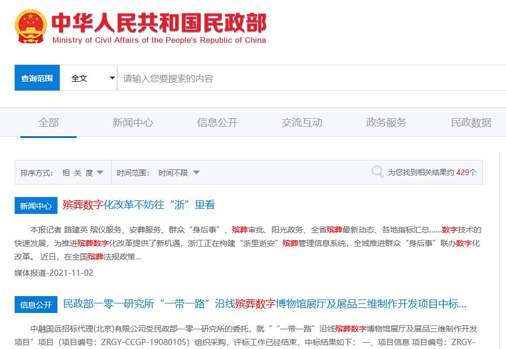Click the 新闻中心 tag on first result
This screenshot has height=349, width=506.
pyautogui.click(x=36, y=205)
